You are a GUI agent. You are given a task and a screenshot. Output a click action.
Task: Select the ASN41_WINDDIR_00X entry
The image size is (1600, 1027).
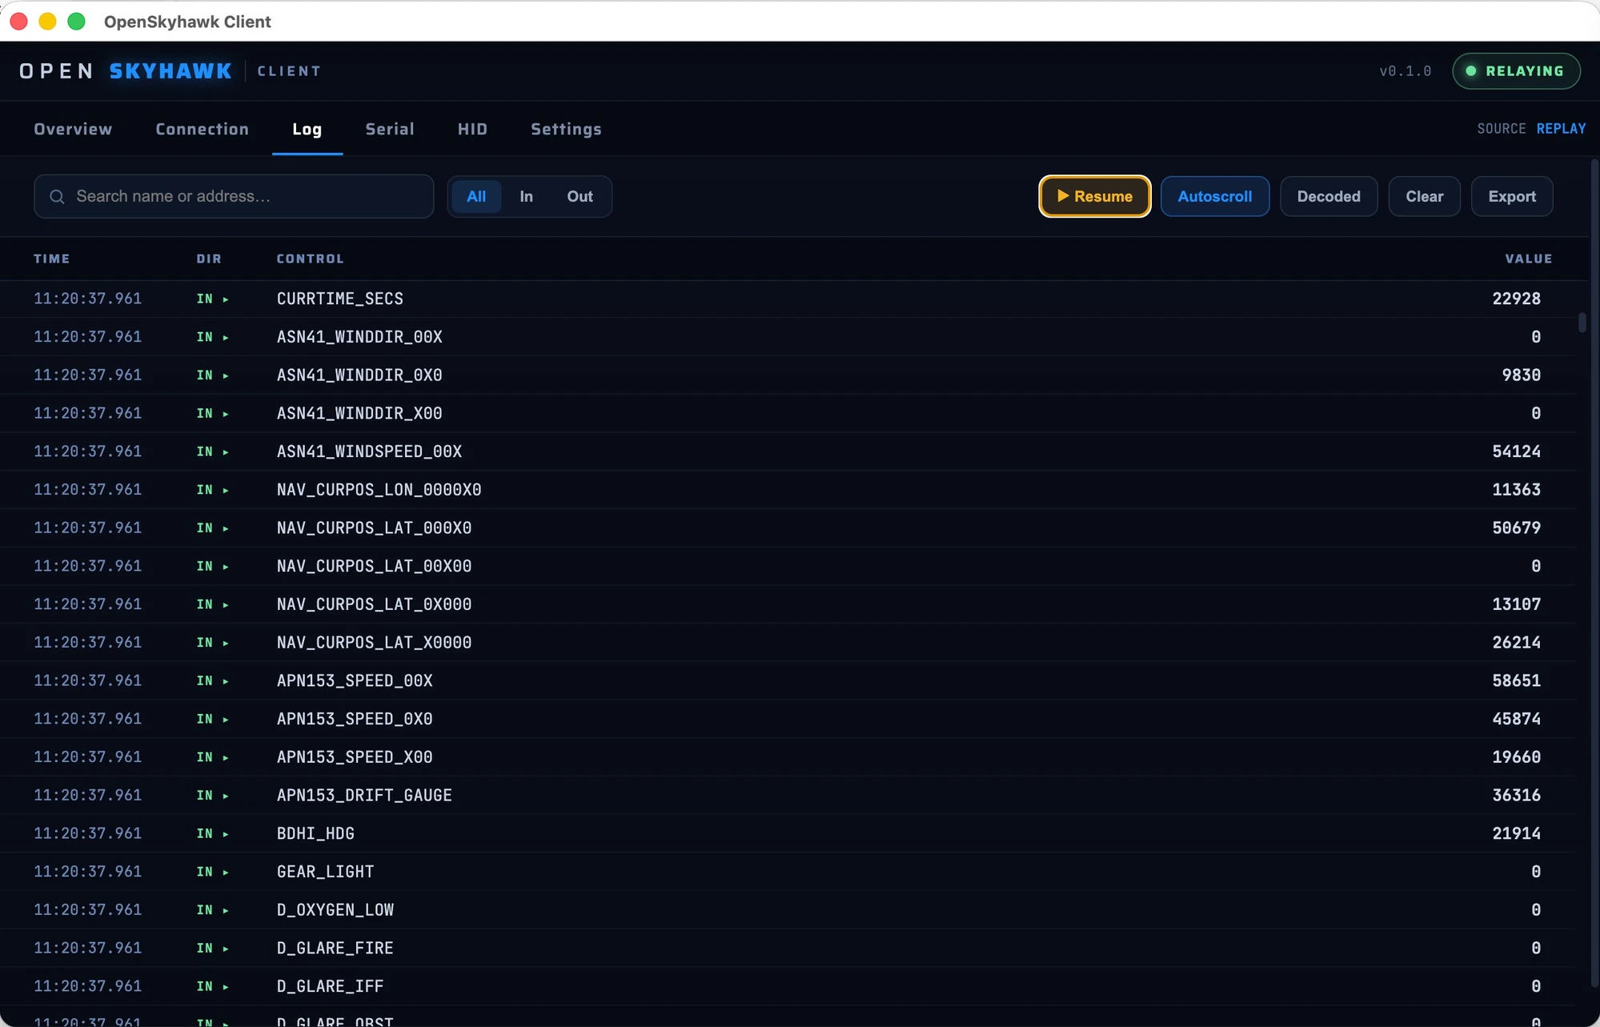click(359, 337)
